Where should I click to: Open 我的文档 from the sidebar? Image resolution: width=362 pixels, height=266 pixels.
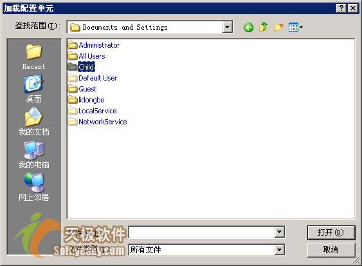tap(33, 122)
